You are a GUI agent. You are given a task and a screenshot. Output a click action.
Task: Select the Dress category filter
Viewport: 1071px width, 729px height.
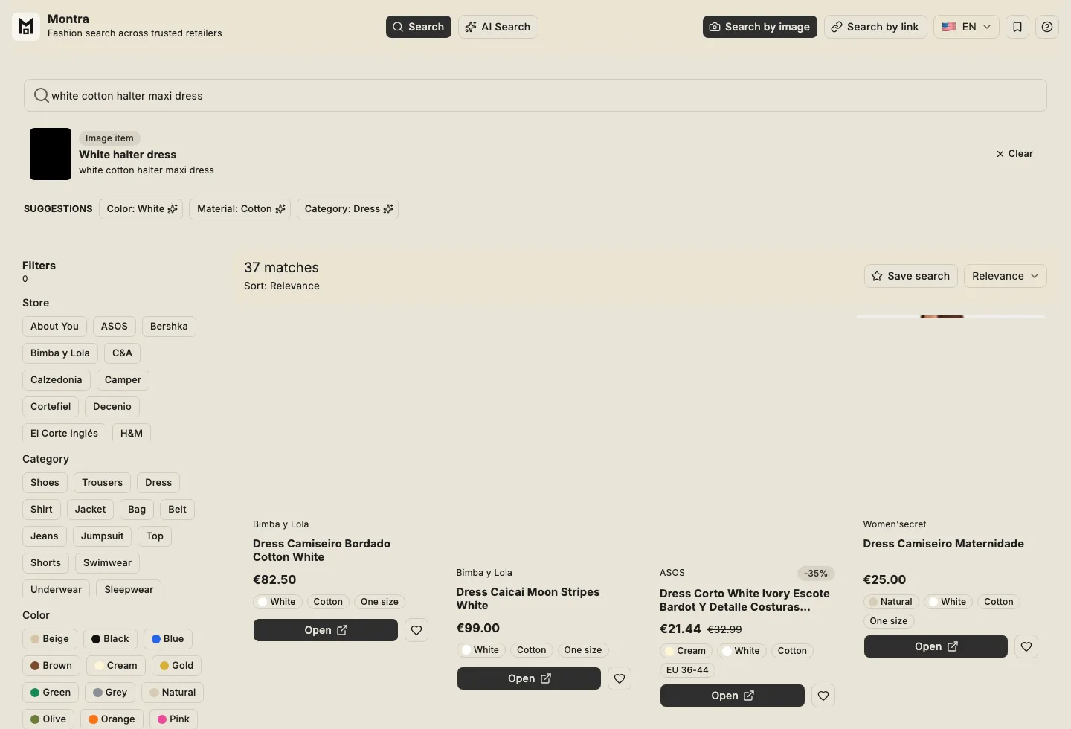[x=158, y=483]
